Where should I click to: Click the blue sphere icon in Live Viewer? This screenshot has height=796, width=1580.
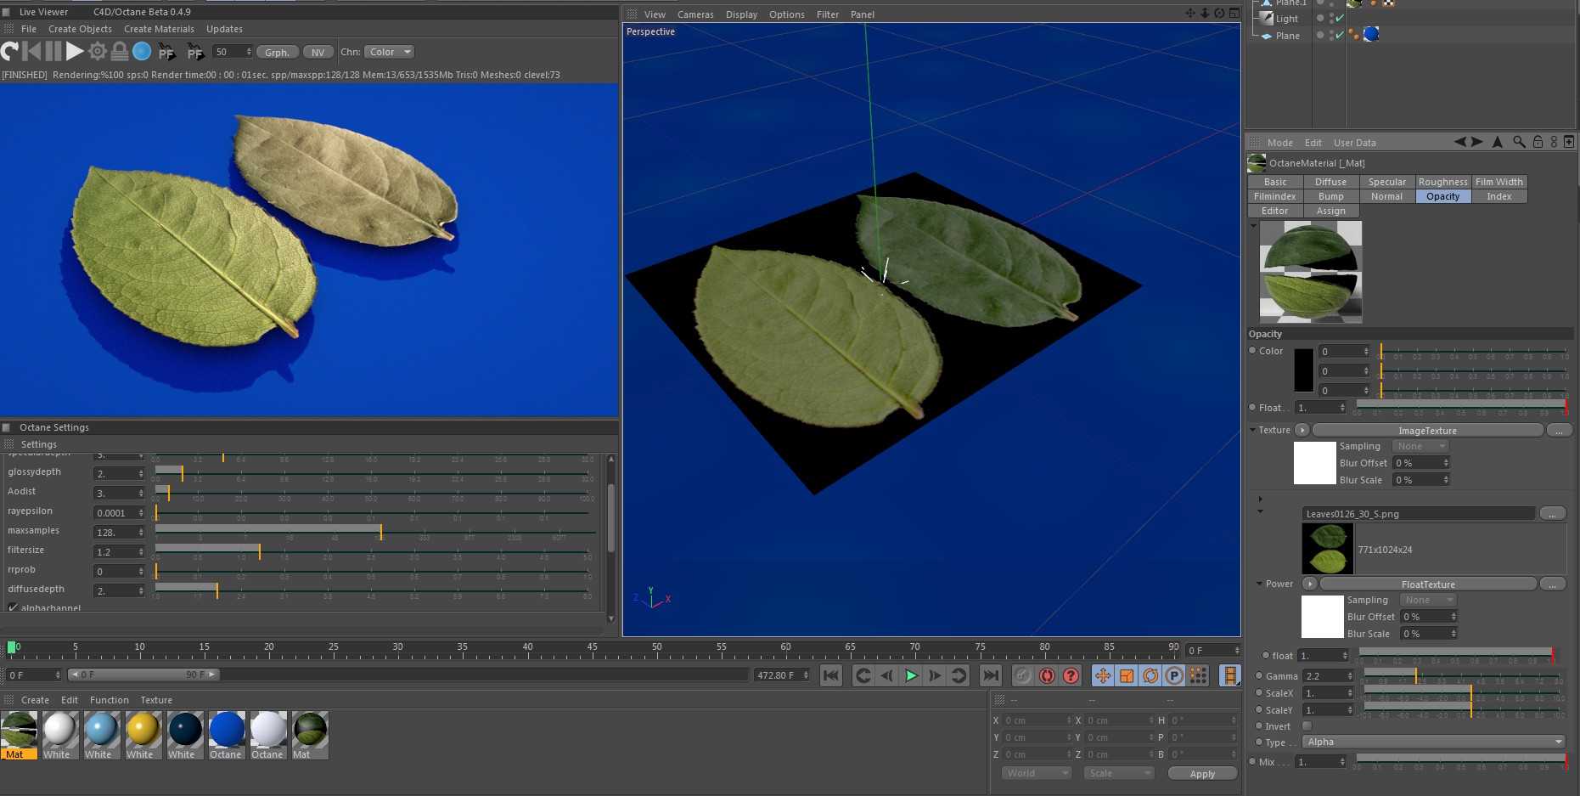coord(142,52)
